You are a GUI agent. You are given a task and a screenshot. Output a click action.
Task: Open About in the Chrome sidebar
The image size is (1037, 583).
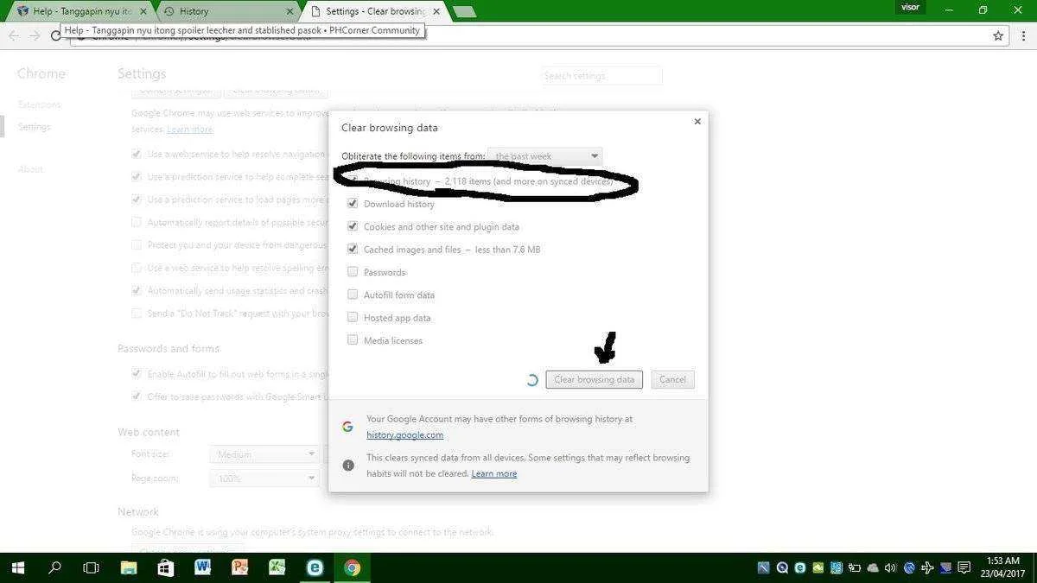[x=30, y=169]
